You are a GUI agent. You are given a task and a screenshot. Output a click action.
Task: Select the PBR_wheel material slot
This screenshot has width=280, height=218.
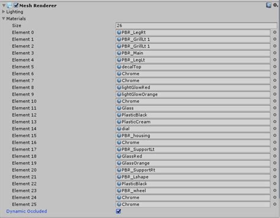pos(193,191)
